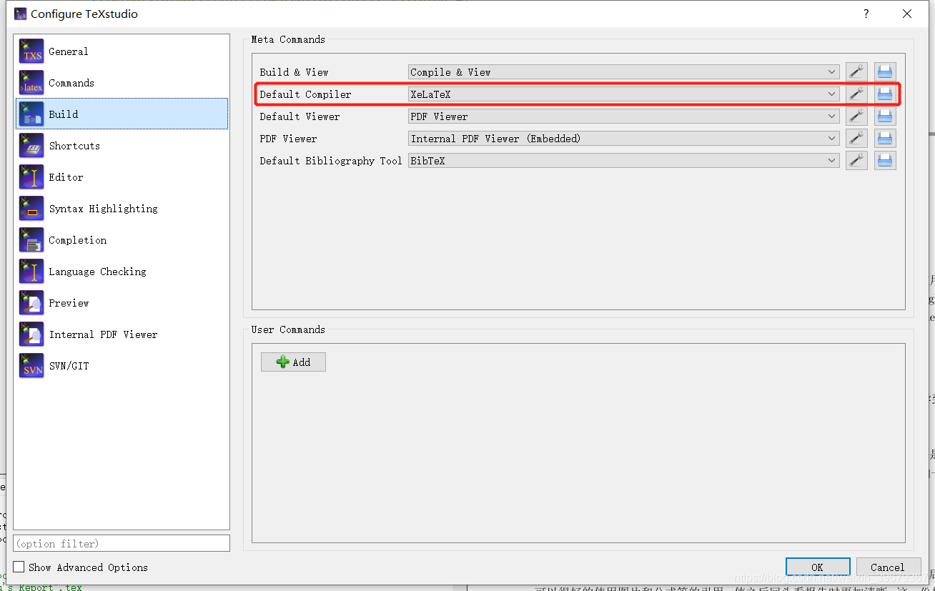
Task: Open the Syntax Highlighting settings page
Action: point(122,209)
